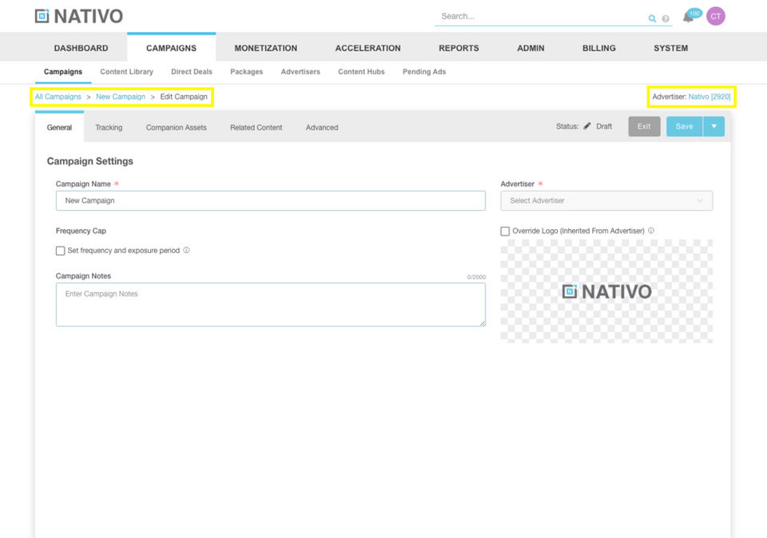Open the info icon beside Override Logo

[x=651, y=231]
